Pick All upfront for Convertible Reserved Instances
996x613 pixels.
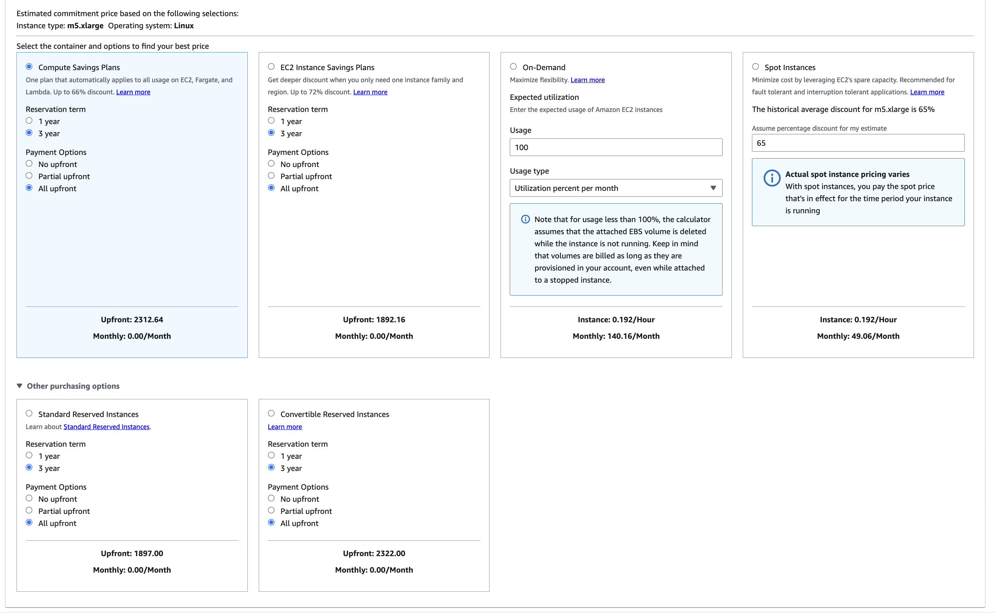(271, 523)
